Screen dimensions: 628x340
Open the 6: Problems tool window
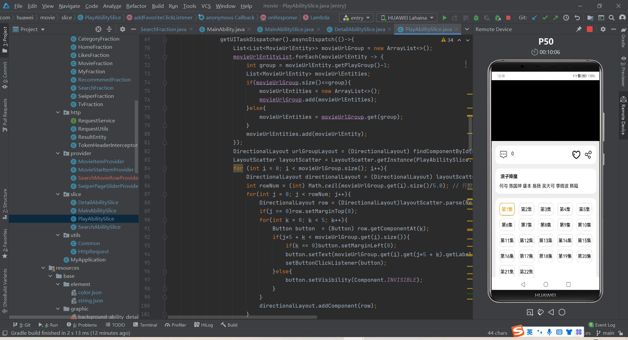tap(82, 325)
